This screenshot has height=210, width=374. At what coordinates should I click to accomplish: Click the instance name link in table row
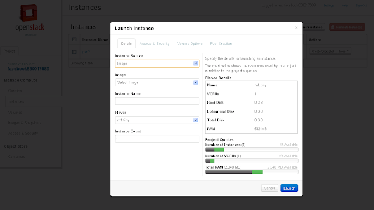(x=86, y=52)
